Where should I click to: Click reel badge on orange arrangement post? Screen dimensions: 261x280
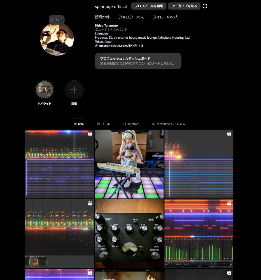point(229,203)
